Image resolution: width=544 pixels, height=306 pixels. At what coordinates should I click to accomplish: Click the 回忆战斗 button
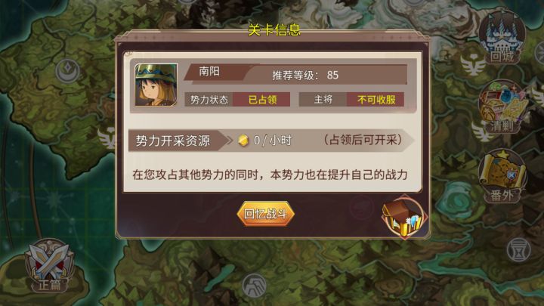pyautogui.click(x=266, y=214)
